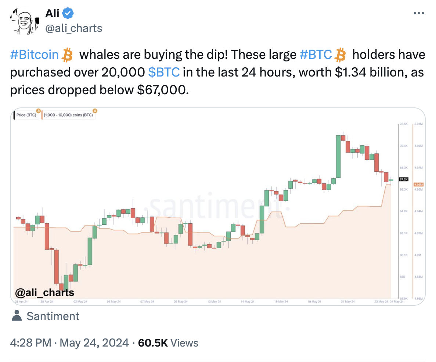This screenshot has height=362, width=436.
Task: Click the 4:28 PM May 24, 2024 timestamp
Action: 69,343
